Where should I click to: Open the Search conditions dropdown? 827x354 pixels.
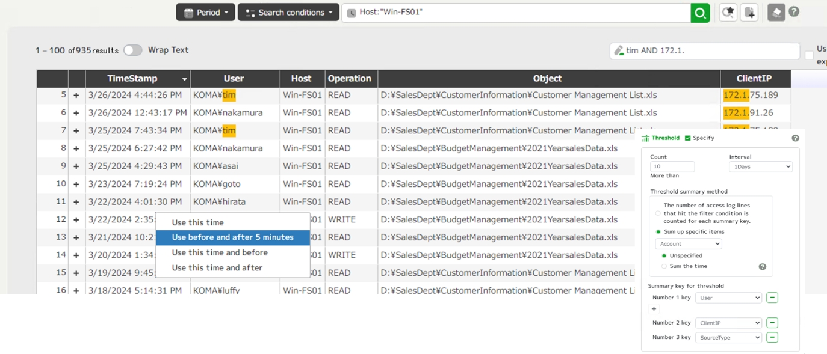(288, 13)
